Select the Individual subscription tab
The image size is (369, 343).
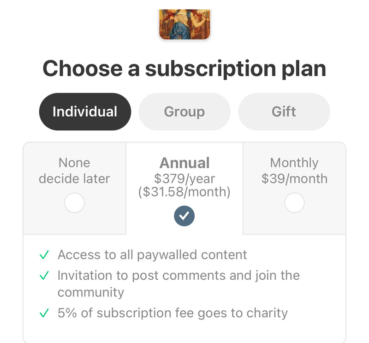[85, 112]
